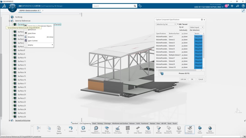Switch to the Road tab
Screen dimensions: 246x138
(94, 123)
